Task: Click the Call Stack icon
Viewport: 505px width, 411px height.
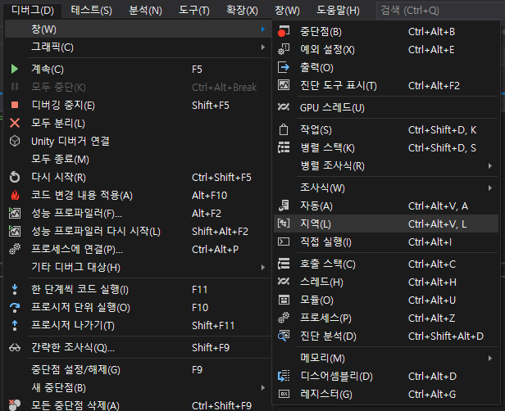Action: (x=284, y=264)
